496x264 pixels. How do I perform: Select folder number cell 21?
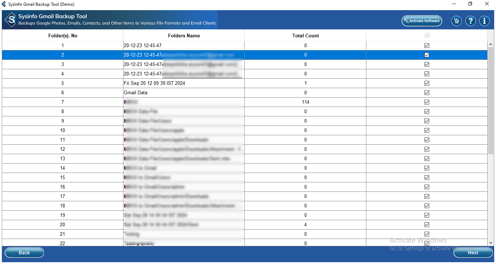62,234
